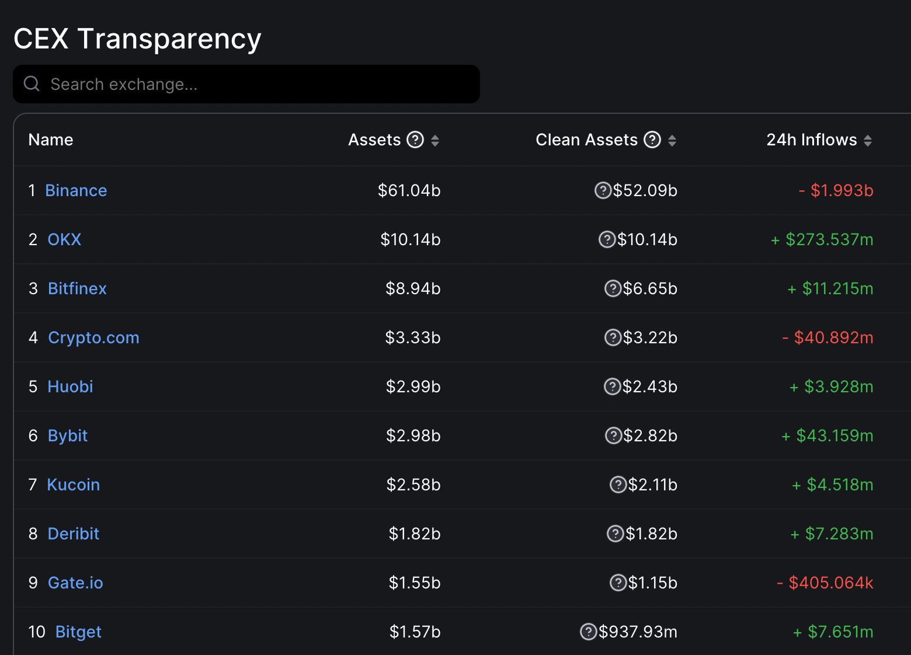Viewport: 911px width, 655px height.
Task: Open the Bitget exchange link
Action: coord(78,632)
